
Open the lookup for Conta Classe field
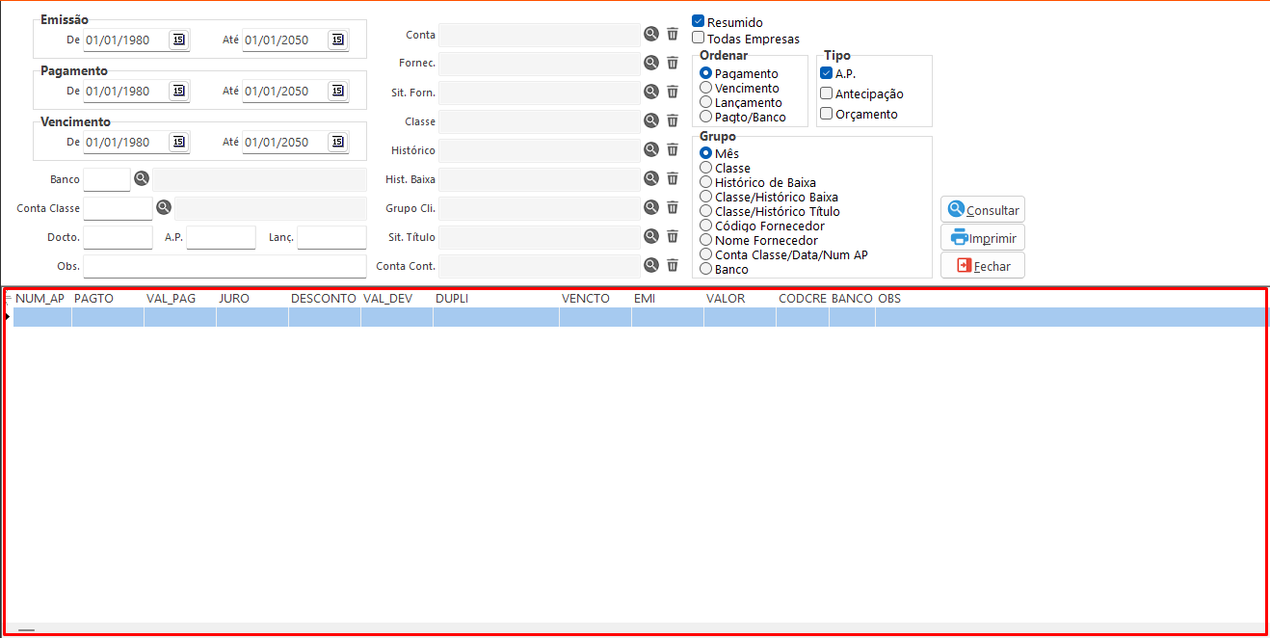click(x=164, y=207)
